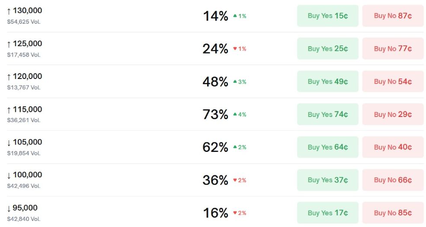The height and width of the screenshot is (227, 426).
Task: Click the green up-triangle 3% change indicator
Action: [240, 82]
